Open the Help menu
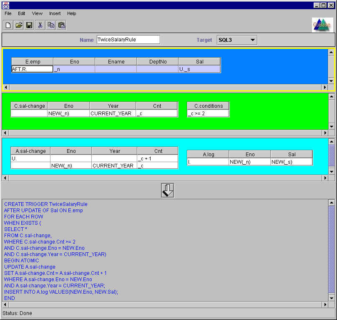This screenshot has height=320, width=337. click(72, 13)
